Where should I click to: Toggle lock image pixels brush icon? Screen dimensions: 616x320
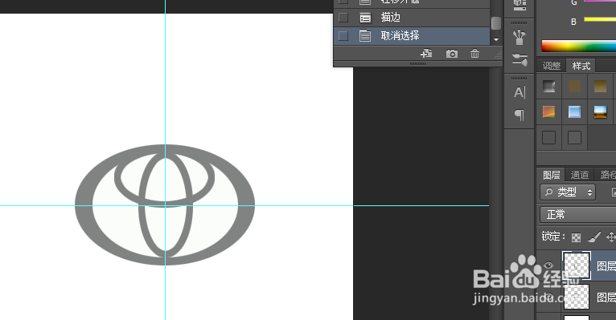594,237
